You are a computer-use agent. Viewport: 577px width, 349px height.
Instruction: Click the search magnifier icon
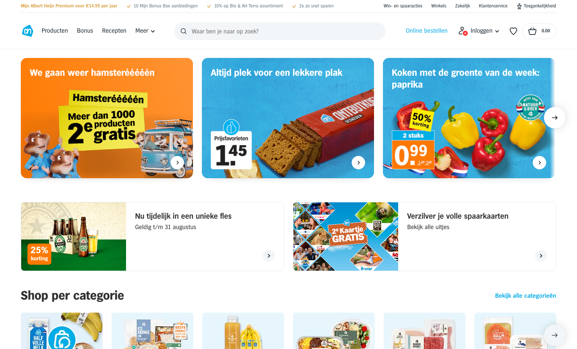point(184,31)
